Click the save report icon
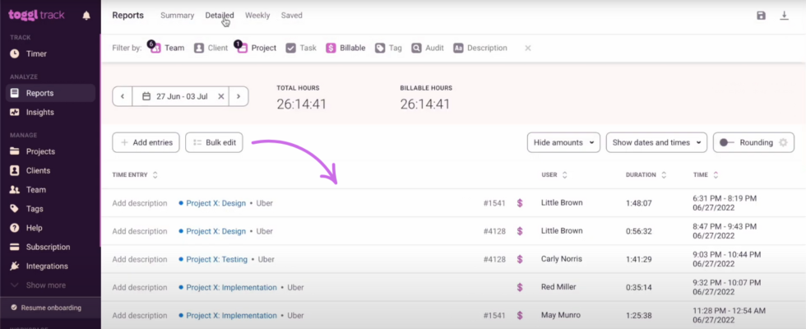The height and width of the screenshot is (329, 806). (762, 16)
